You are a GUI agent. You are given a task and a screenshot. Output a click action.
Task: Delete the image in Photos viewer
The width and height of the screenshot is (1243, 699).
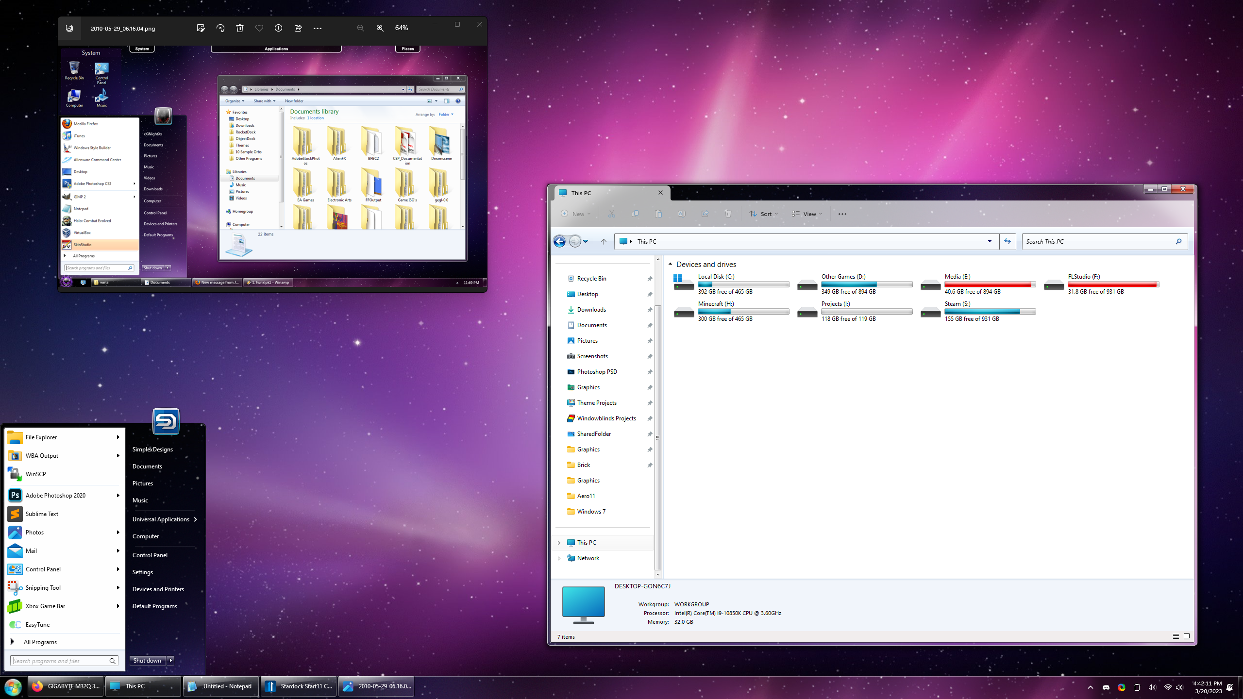(240, 28)
